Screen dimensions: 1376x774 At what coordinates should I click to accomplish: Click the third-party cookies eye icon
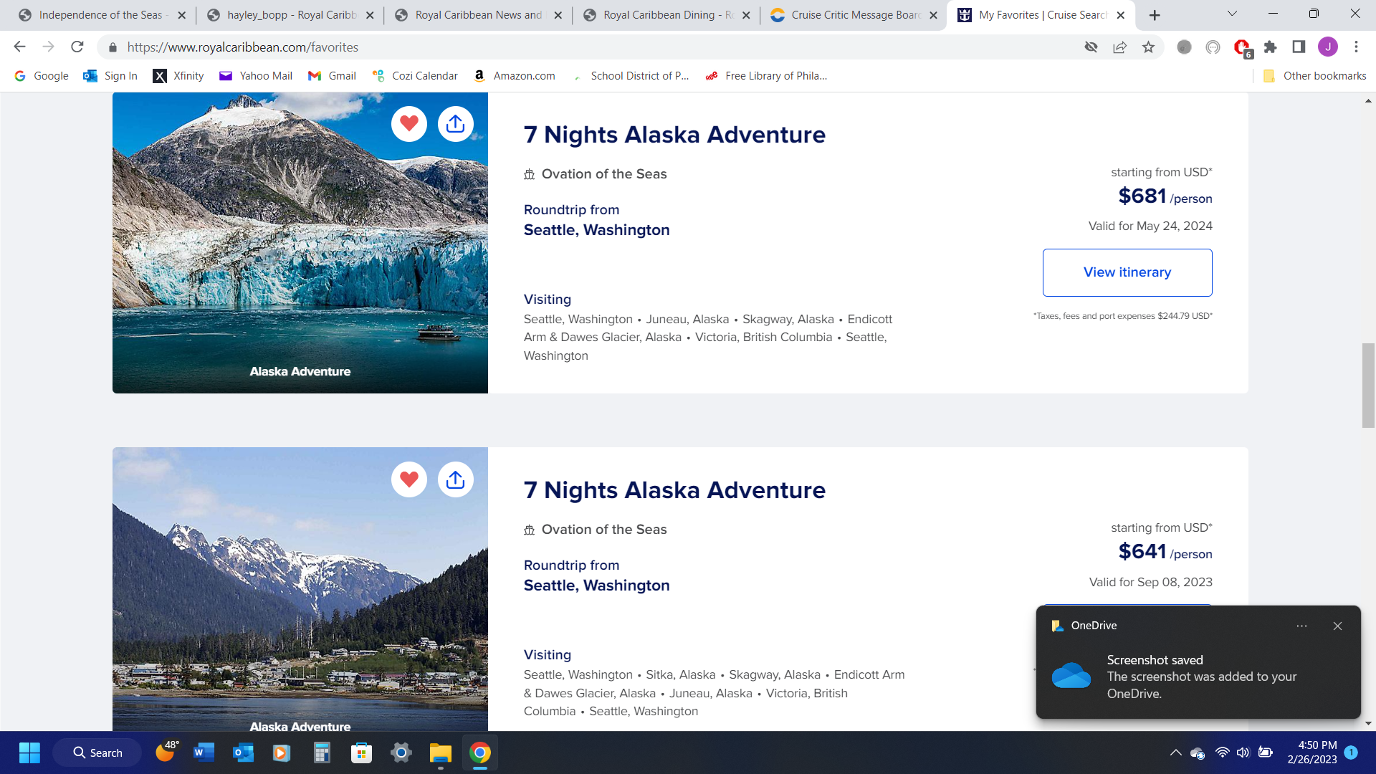pos(1091,47)
